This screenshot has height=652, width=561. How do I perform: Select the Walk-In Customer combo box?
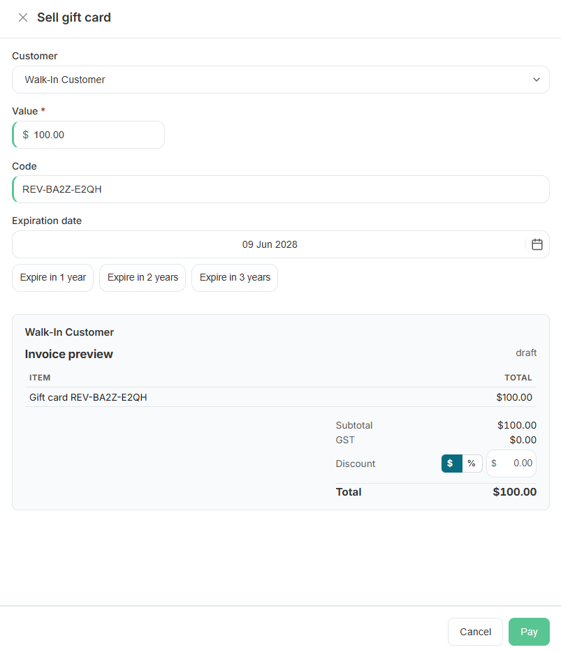coord(281,80)
